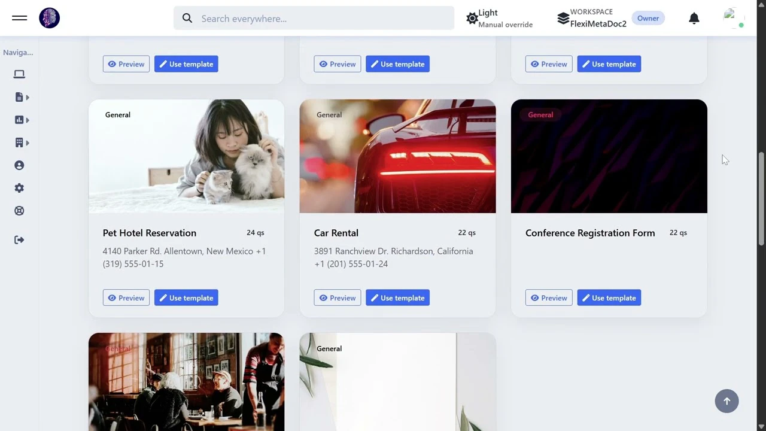The width and height of the screenshot is (766, 431).
Task: Toggle the Light theme gear icon
Action: 472,19
